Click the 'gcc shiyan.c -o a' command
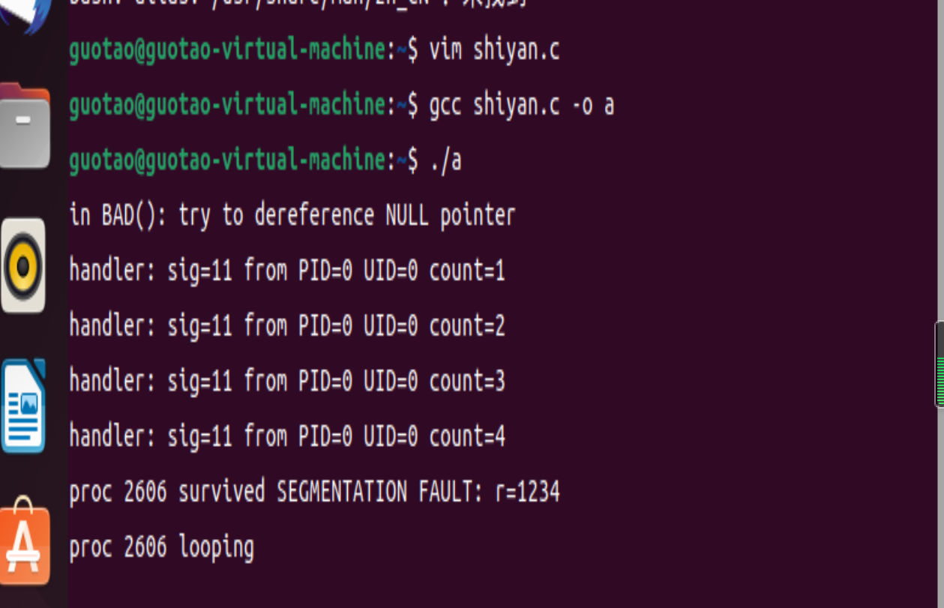 [x=521, y=106]
